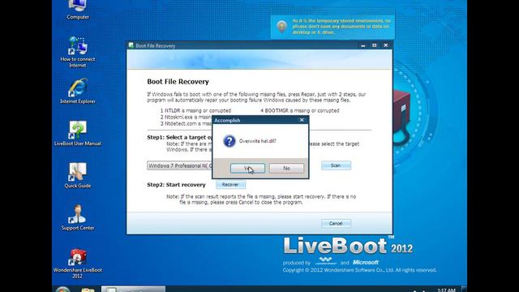Launch Internet Explorer desktop icon
The image size is (519, 292).
(78, 91)
